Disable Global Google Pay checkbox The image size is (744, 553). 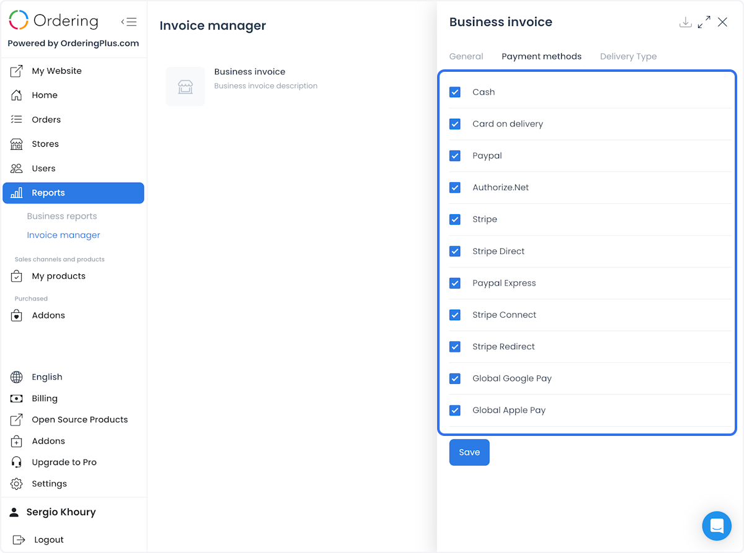point(455,378)
